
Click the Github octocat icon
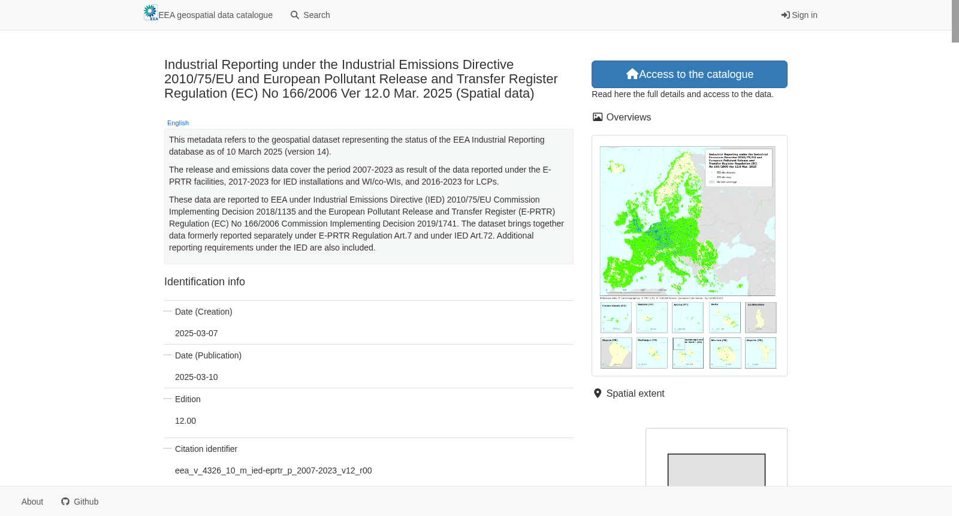coord(65,502)
